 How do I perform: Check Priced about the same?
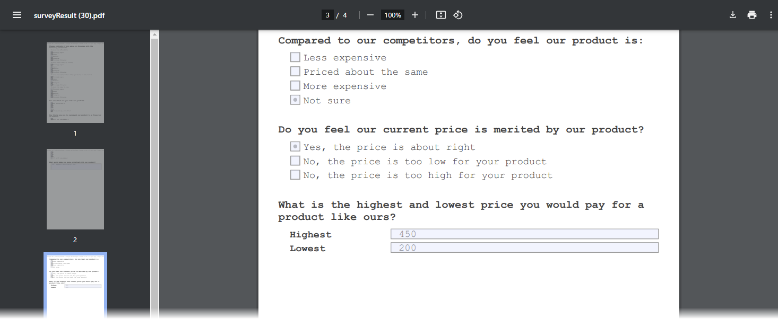tap(295, 71)
